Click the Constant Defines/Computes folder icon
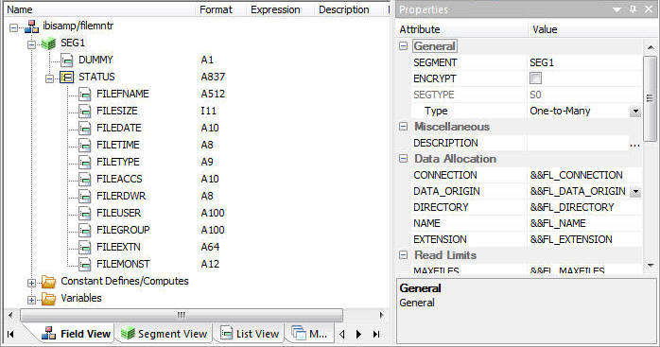This screenshot has height=347, width=660. [49, 282]
